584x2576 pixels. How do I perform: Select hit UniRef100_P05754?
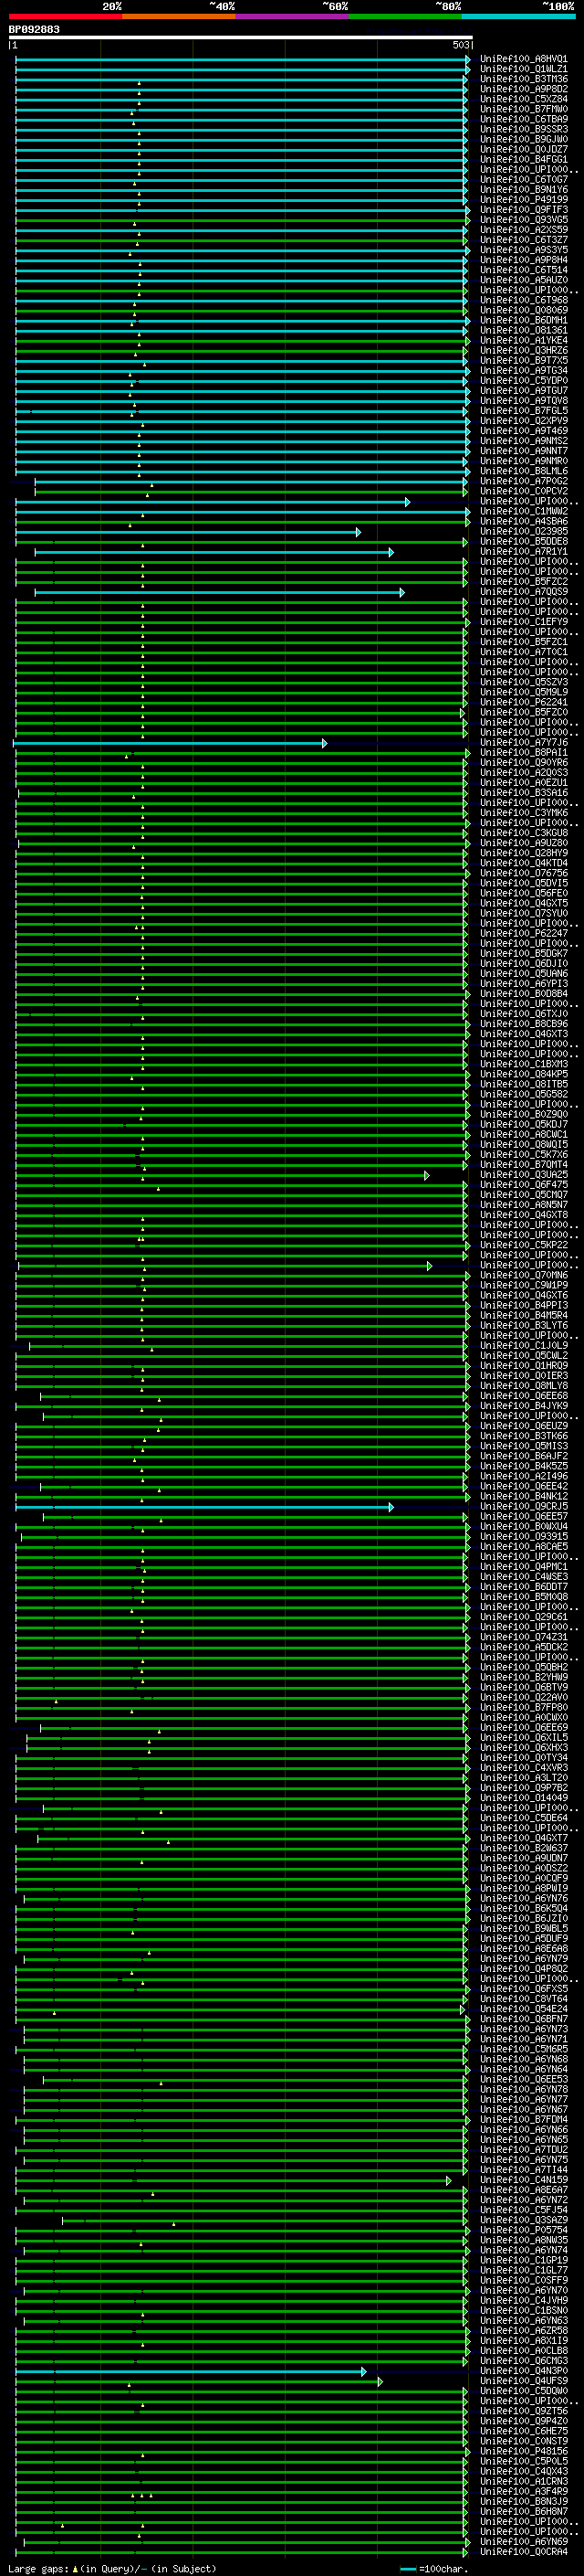coord(524,2229)
